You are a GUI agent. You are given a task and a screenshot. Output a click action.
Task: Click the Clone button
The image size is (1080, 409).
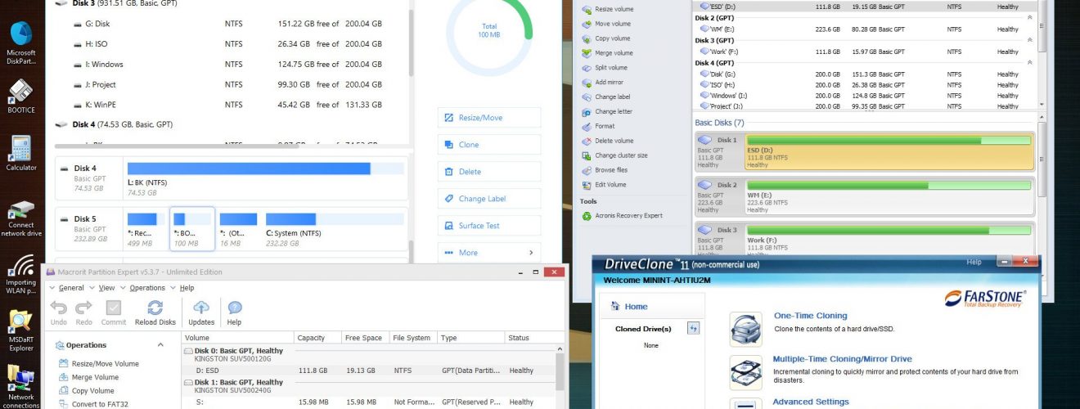point(489,145)
